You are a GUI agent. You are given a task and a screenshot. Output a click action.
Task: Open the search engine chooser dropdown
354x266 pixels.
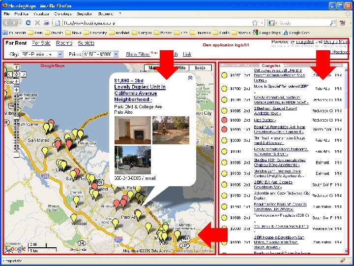click(273, 23)
